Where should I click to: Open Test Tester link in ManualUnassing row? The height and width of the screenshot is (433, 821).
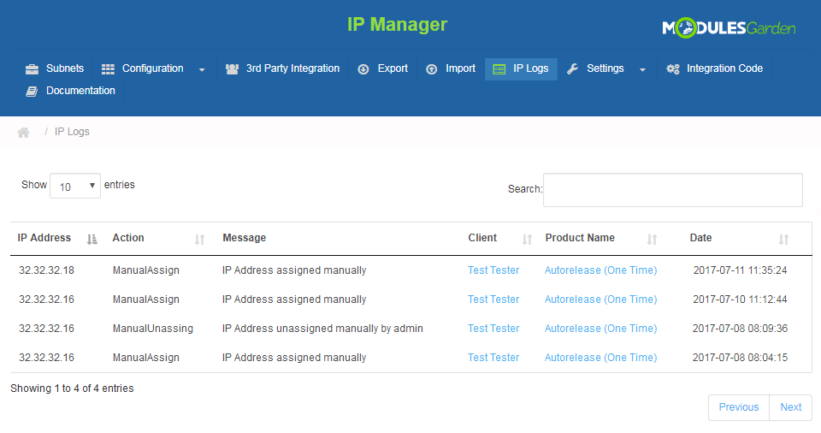[493, 329]
